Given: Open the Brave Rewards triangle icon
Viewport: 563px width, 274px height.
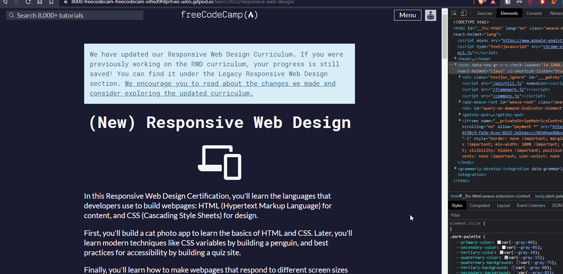Looking at the screenshot, I should (493, 2).
